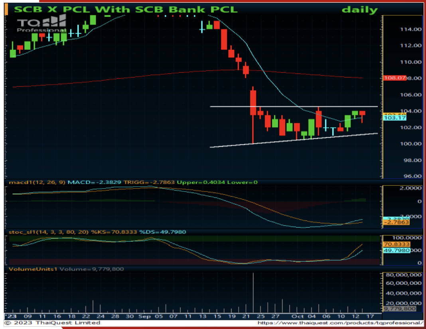This screenshot has width=426, height=329.
Task: Click the 112.00 price axis label
Action: tap(411, 45)
